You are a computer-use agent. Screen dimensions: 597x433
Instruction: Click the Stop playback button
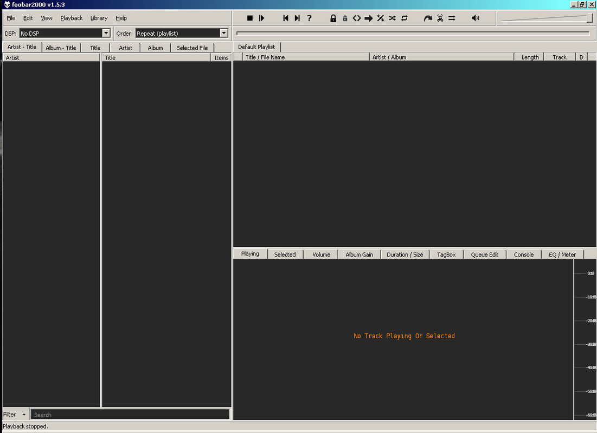250,18
